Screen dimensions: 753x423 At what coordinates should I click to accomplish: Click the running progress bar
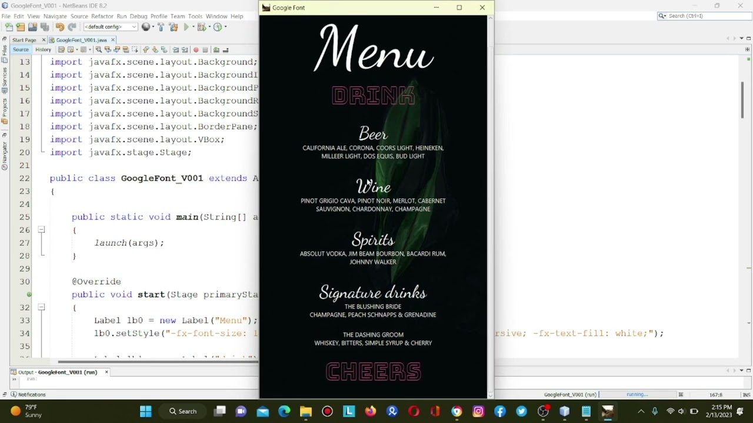point(637,395)
